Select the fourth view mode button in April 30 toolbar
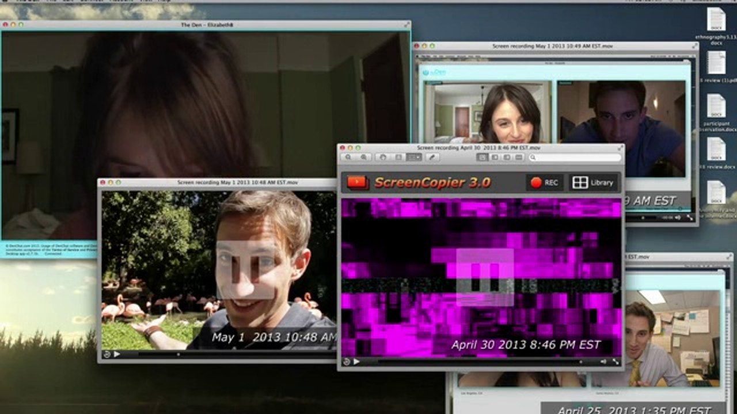This screenshot has height=414, width=737. 519,157
